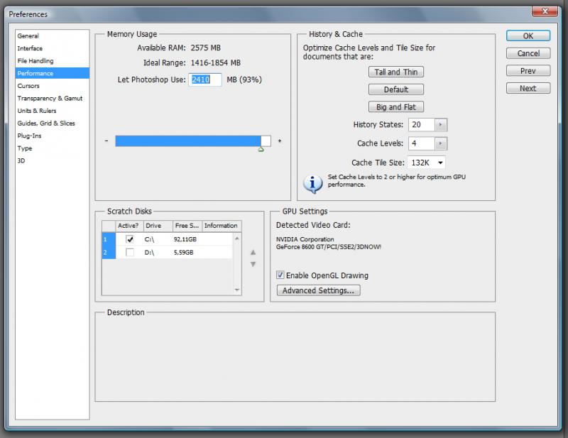The image size is (568, 438).
Task: Click the Information column header
Action: 222,225
